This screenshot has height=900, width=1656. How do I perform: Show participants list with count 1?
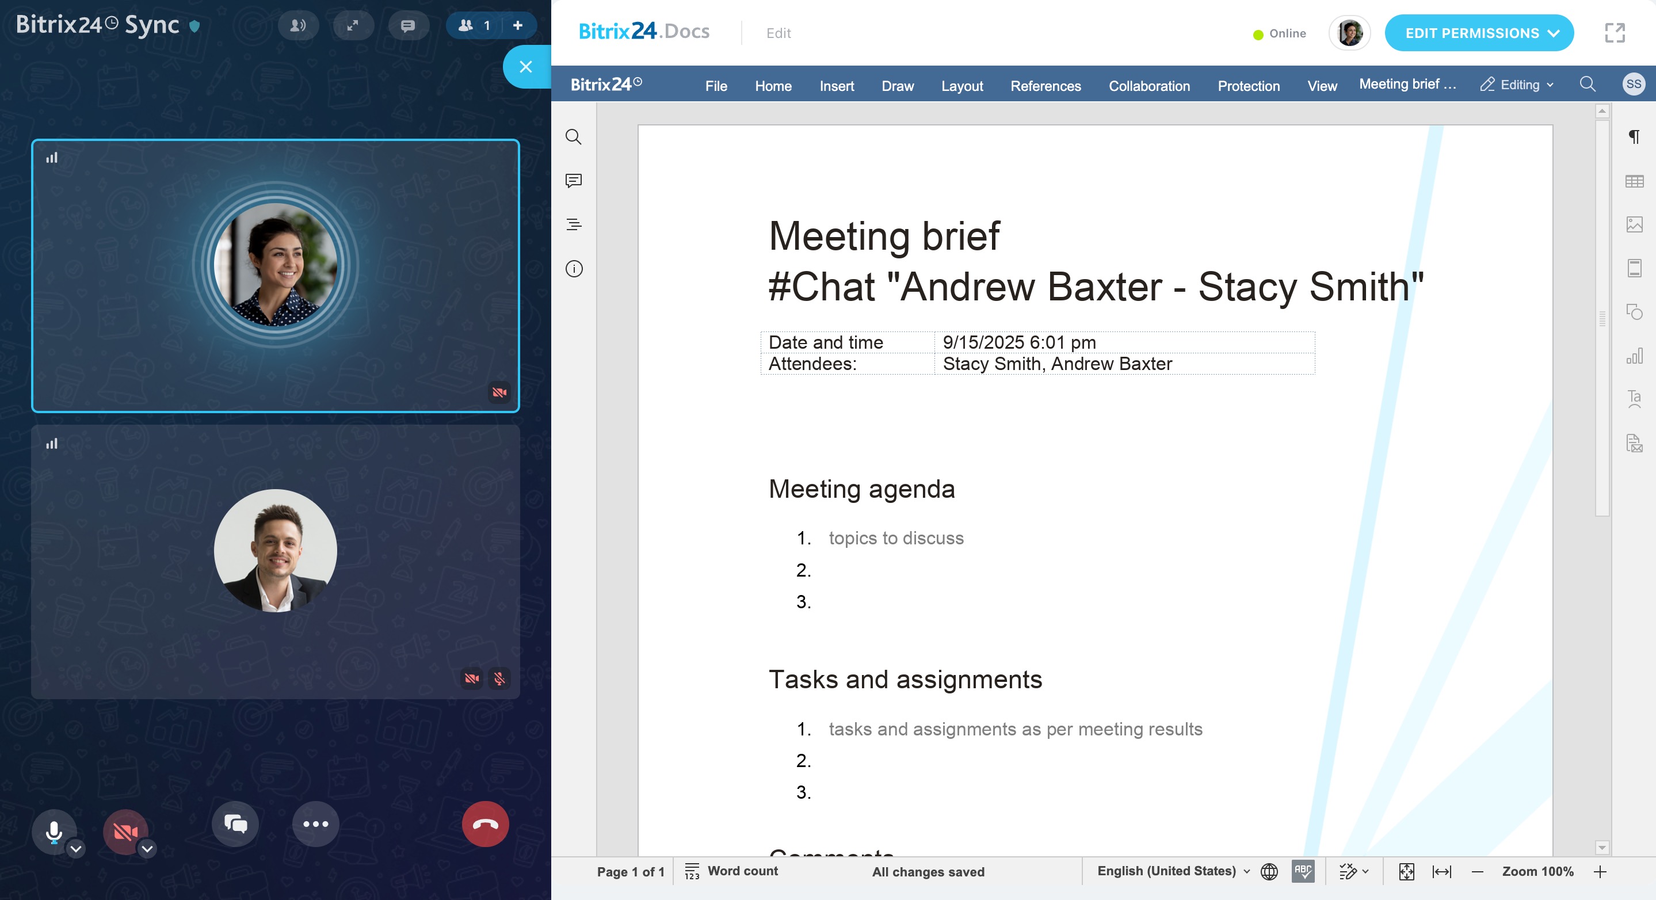[x=474, y=26]
